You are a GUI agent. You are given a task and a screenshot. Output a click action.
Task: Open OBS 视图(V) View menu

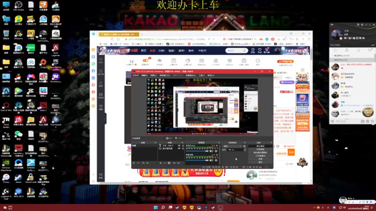(x=154, y=75)
